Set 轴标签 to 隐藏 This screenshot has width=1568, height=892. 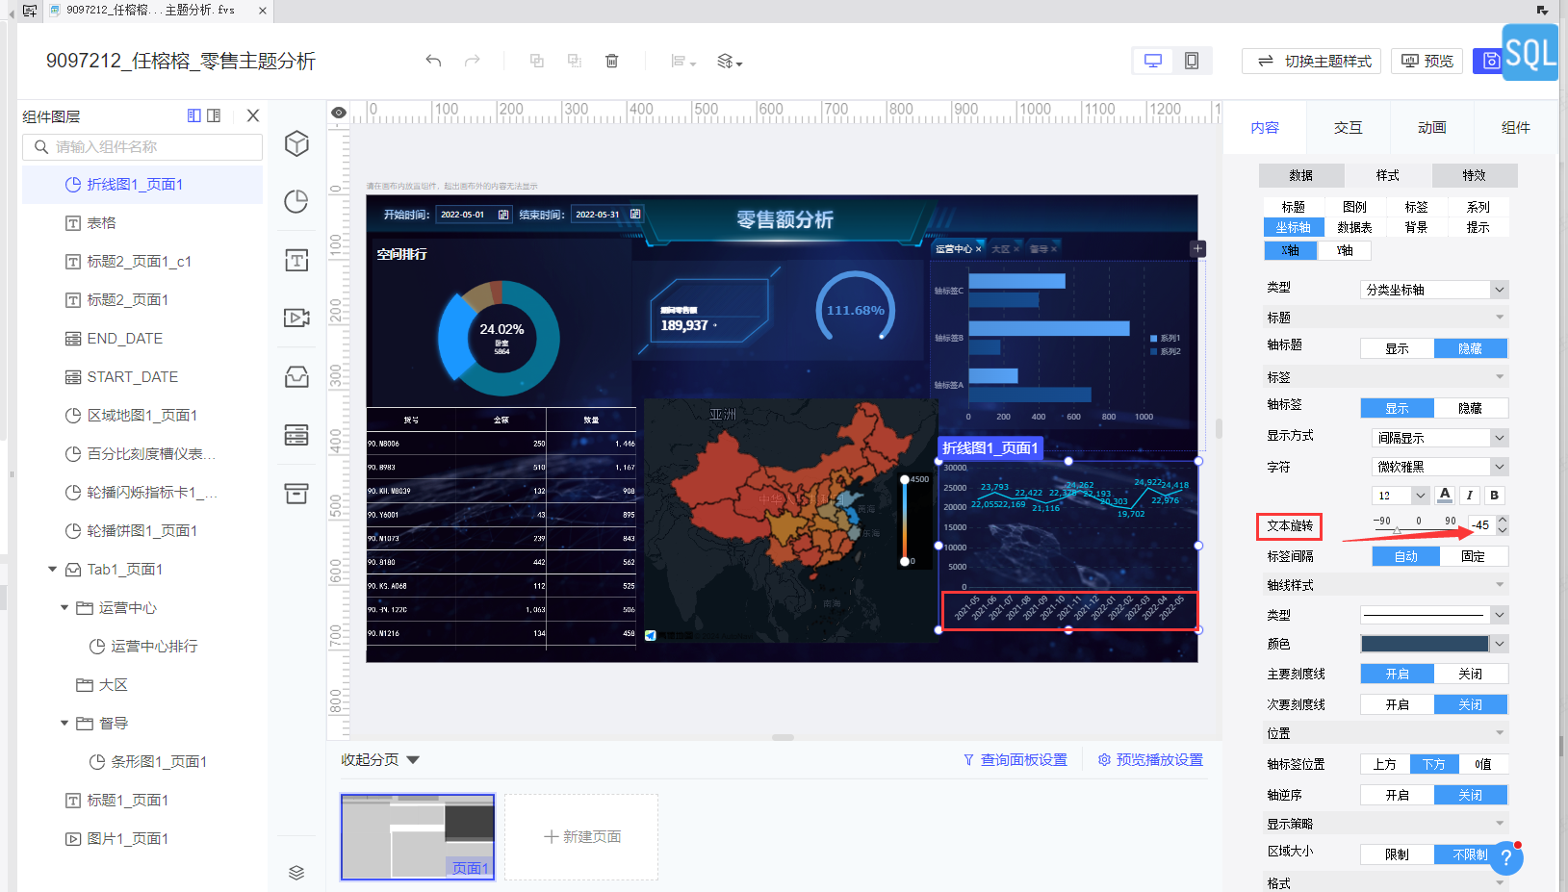tap(1470, 408)
